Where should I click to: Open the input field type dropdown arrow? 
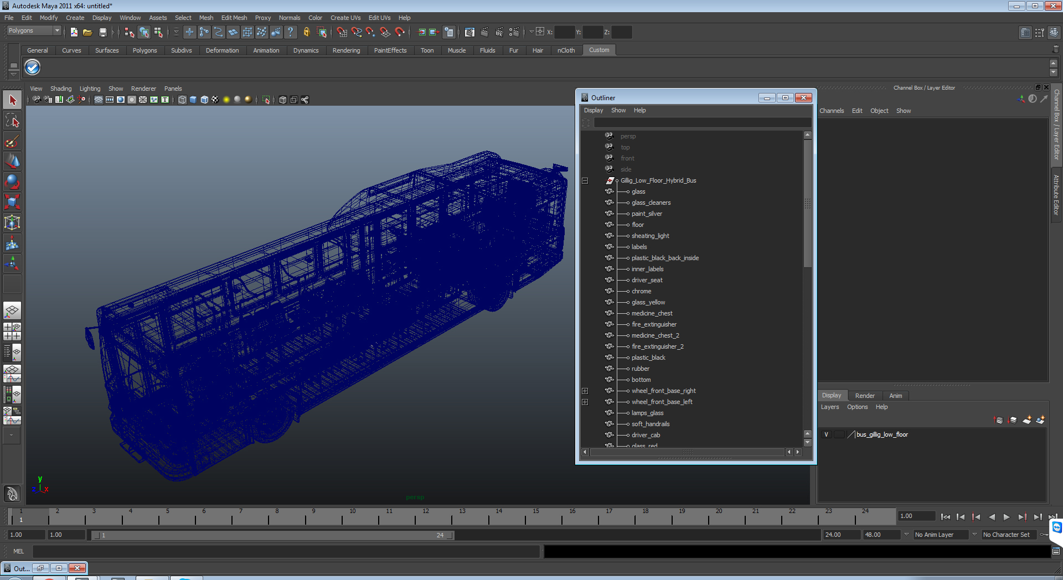(531, 32)
